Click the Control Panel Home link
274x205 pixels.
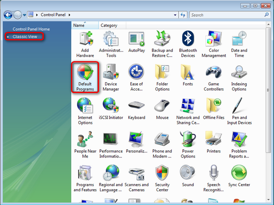pyautogui.click(x=31, y=29)
